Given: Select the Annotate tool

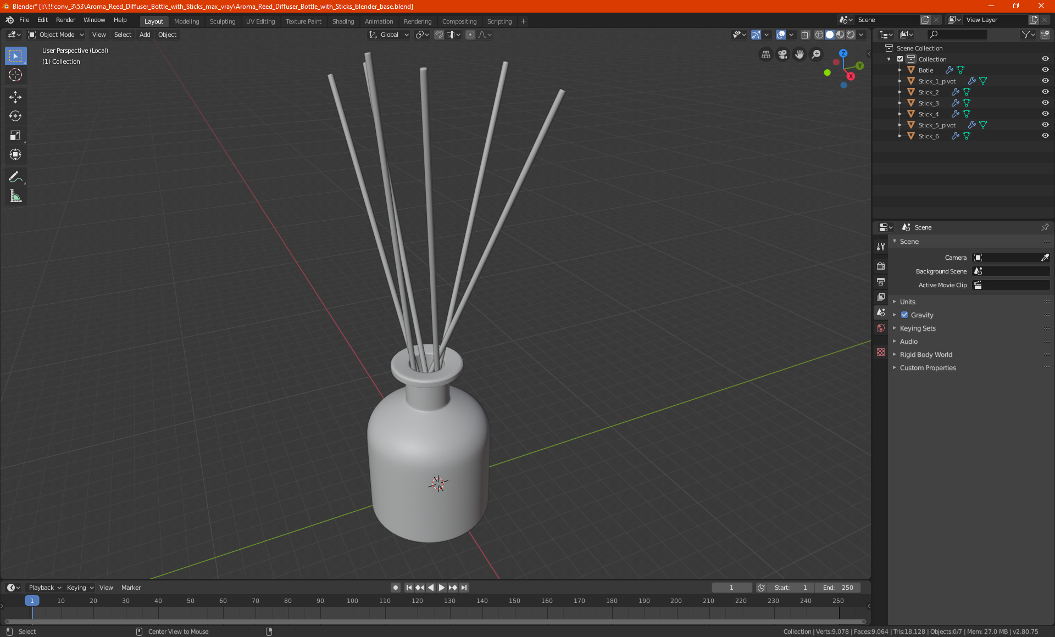Looking at the screenshot, I should pyautogui.click(x=15, y=177).
